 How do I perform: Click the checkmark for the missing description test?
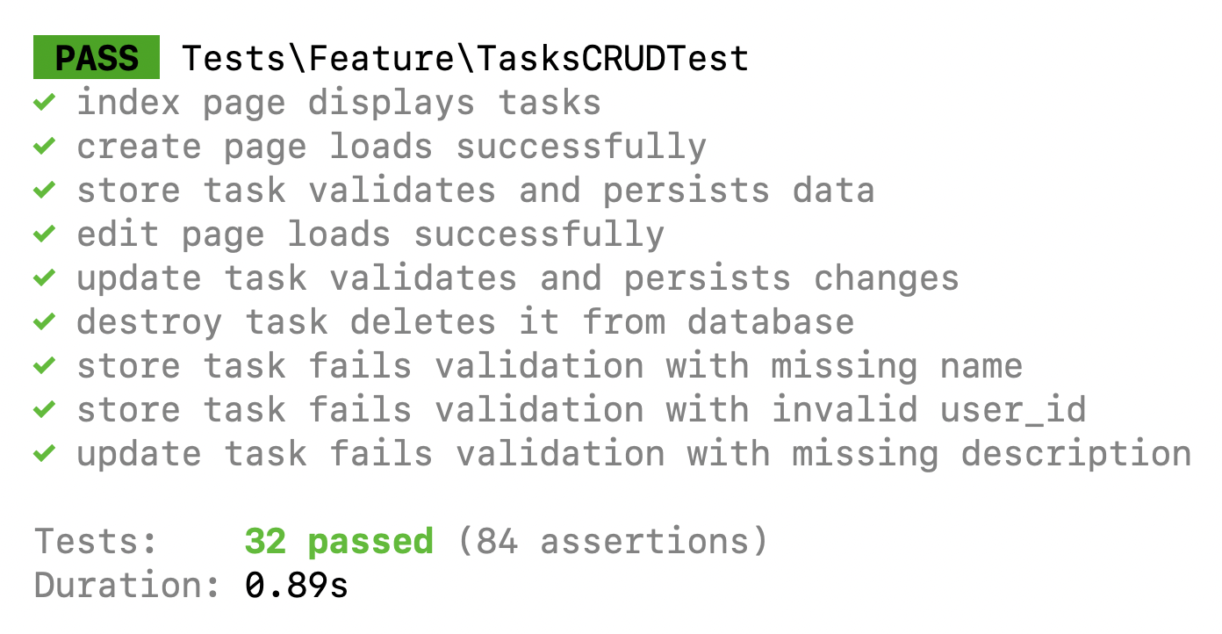click(45, 454)
